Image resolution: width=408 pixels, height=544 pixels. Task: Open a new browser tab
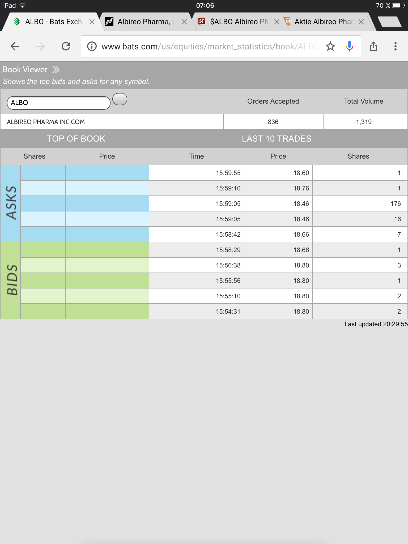click(389, 22)
